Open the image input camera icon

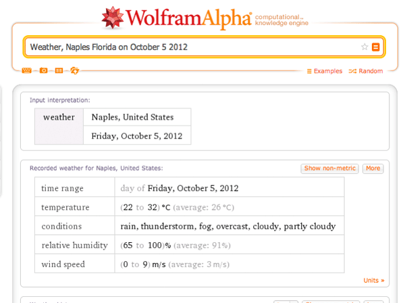43,70
